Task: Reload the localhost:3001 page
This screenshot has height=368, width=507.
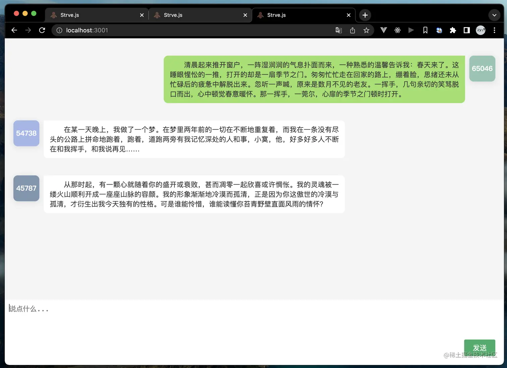Action: 42,30
